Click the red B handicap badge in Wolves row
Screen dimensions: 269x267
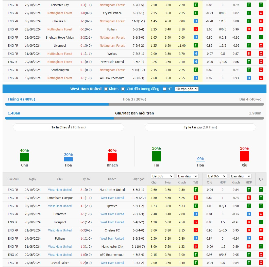(x=249, y=54)
